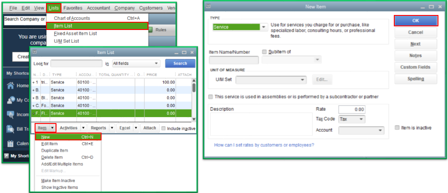
Task: Choose Edit Item from Item menu
Action: coord(68,144)
